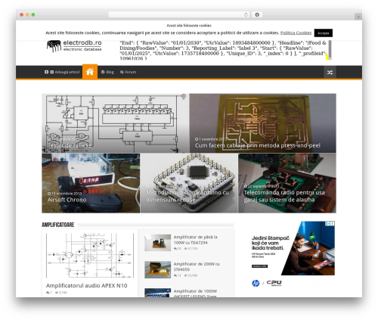Open the Airsoft Chrono article

(67, 200)
